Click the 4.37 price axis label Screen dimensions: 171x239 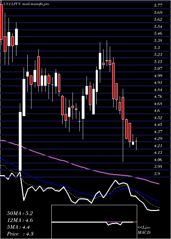[x=158, y=132]
